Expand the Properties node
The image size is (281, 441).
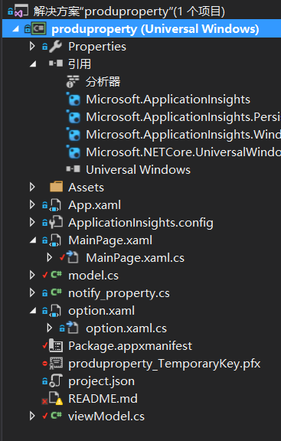(x=32, y=47)
